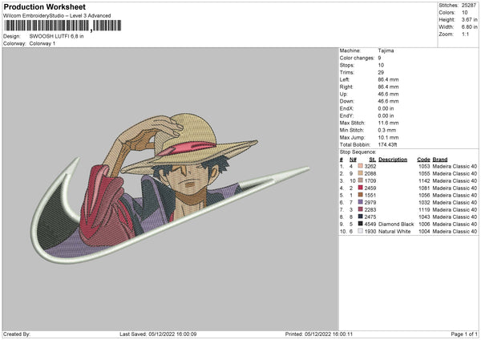Click the Trims value '29'

tap(381, 72)
